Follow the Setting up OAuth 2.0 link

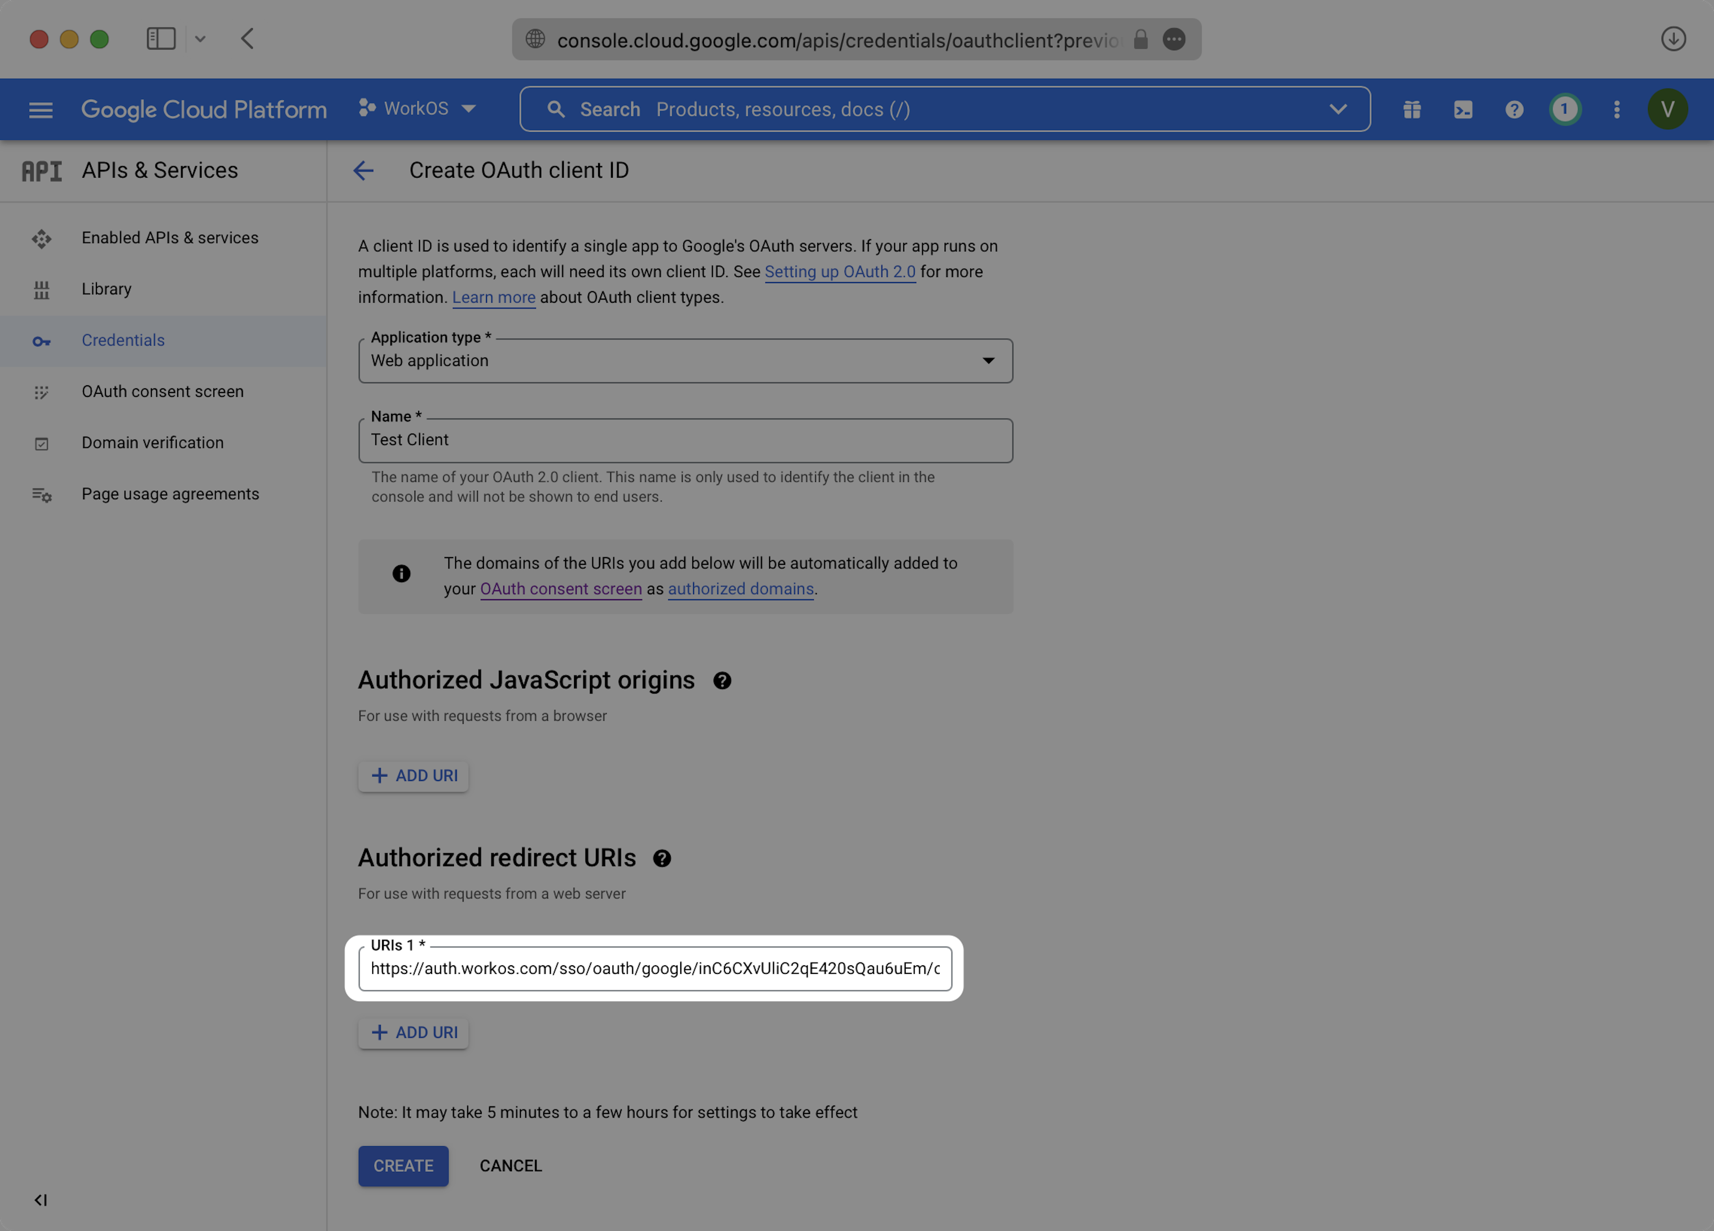coord(840,271)
